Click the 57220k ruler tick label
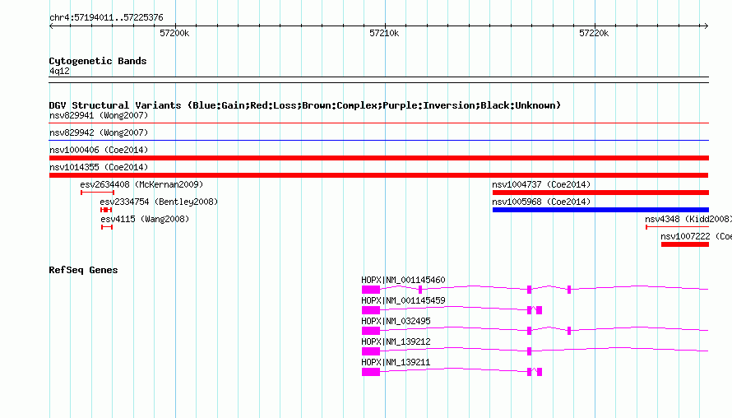 (x=593, y=33)
